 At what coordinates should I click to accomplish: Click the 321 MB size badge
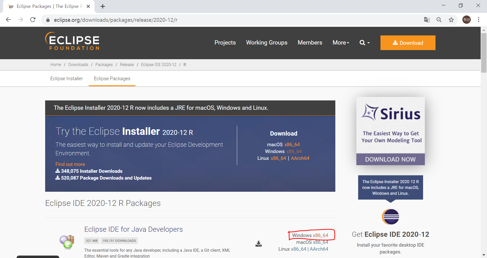(92, 241)
